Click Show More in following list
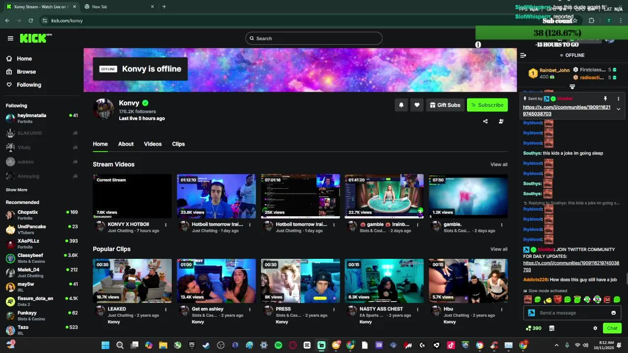 click(17, 190)
